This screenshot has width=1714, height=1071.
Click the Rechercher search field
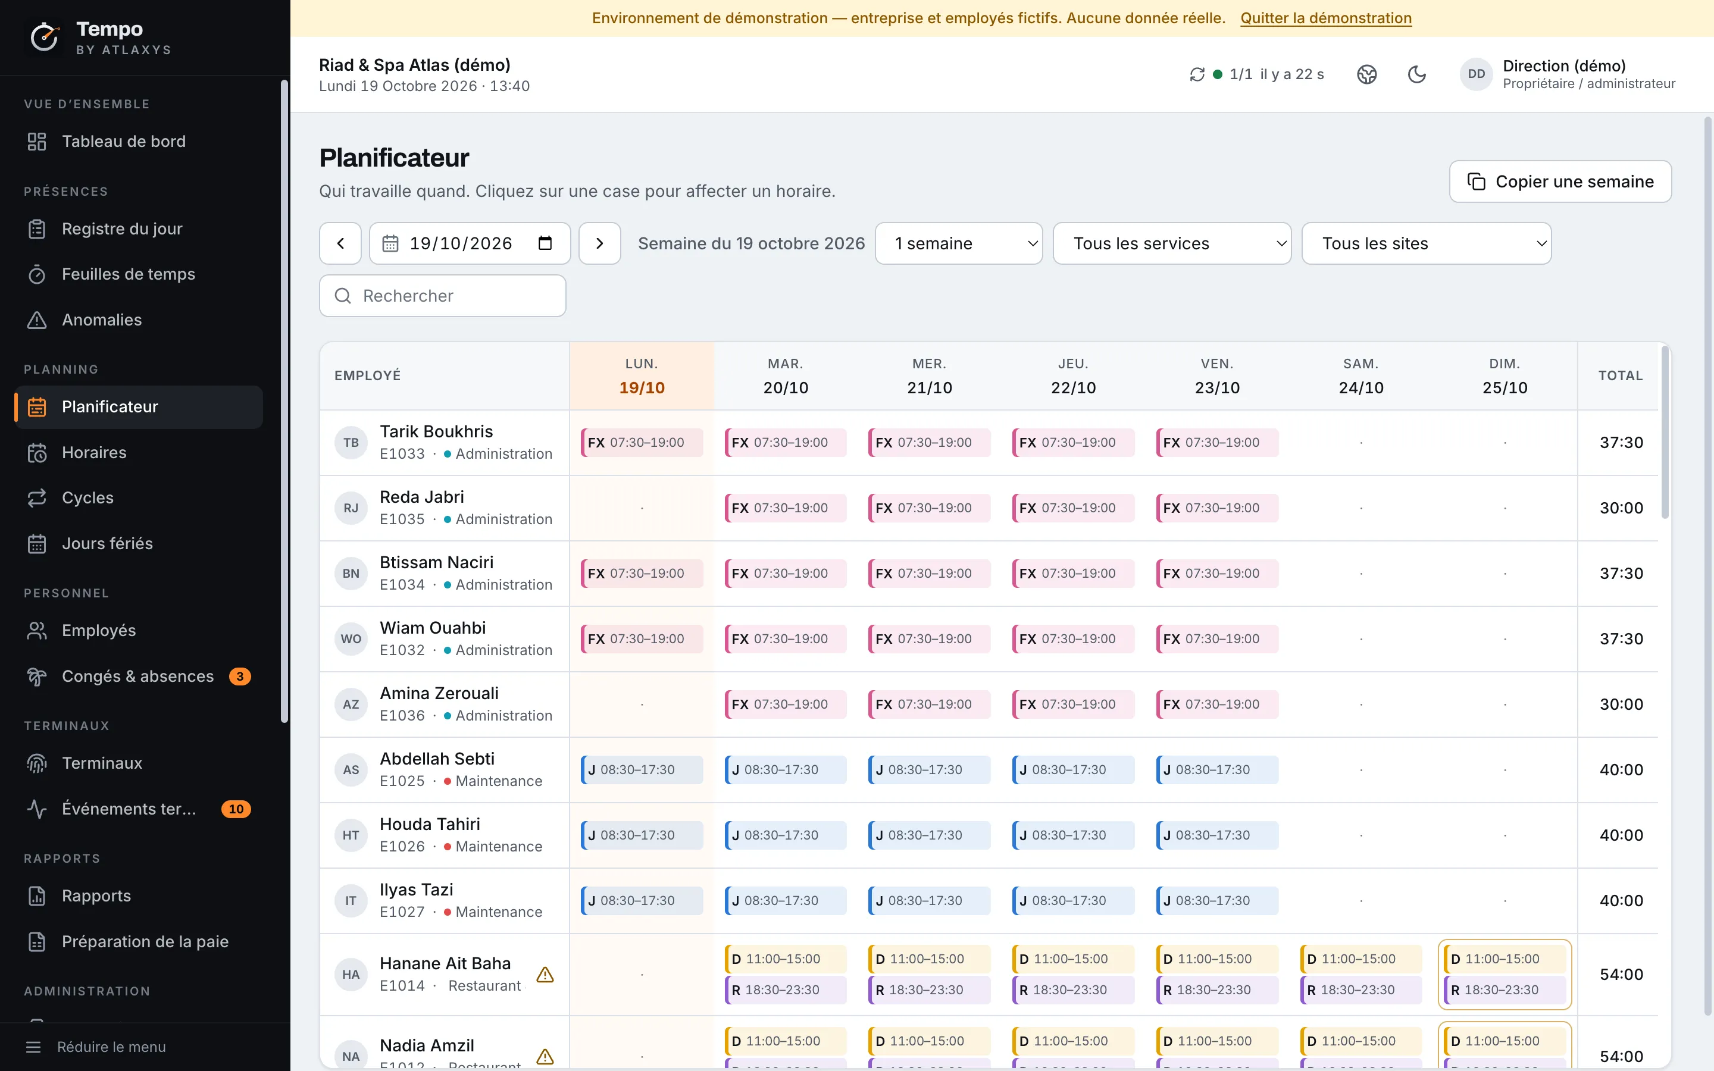443,296
